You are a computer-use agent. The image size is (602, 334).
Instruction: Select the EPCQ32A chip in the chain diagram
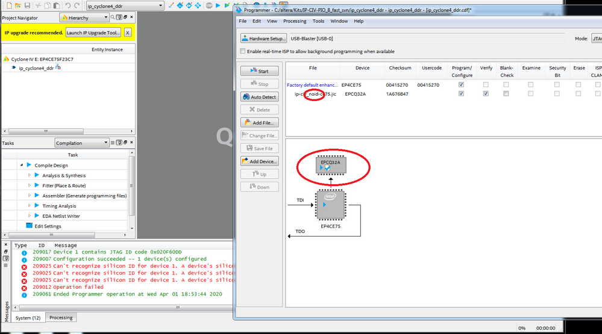tap(330, 164)
